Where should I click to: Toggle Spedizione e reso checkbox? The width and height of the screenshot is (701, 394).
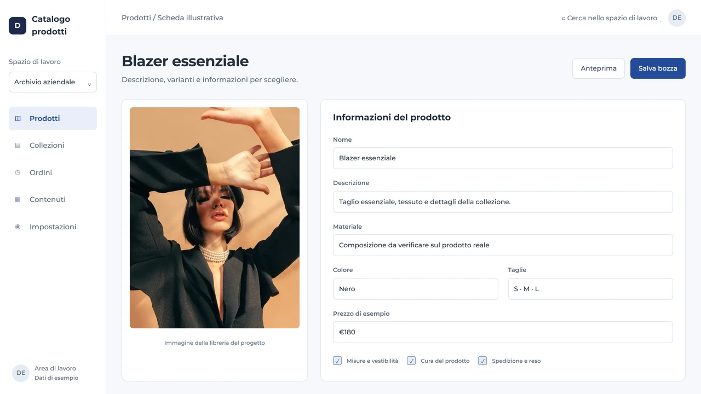coord(482,361)
